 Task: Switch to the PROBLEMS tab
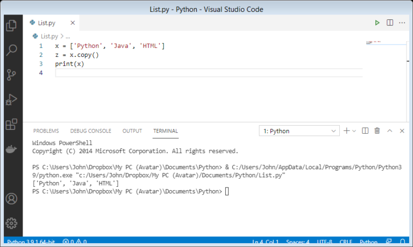[46, 131]
